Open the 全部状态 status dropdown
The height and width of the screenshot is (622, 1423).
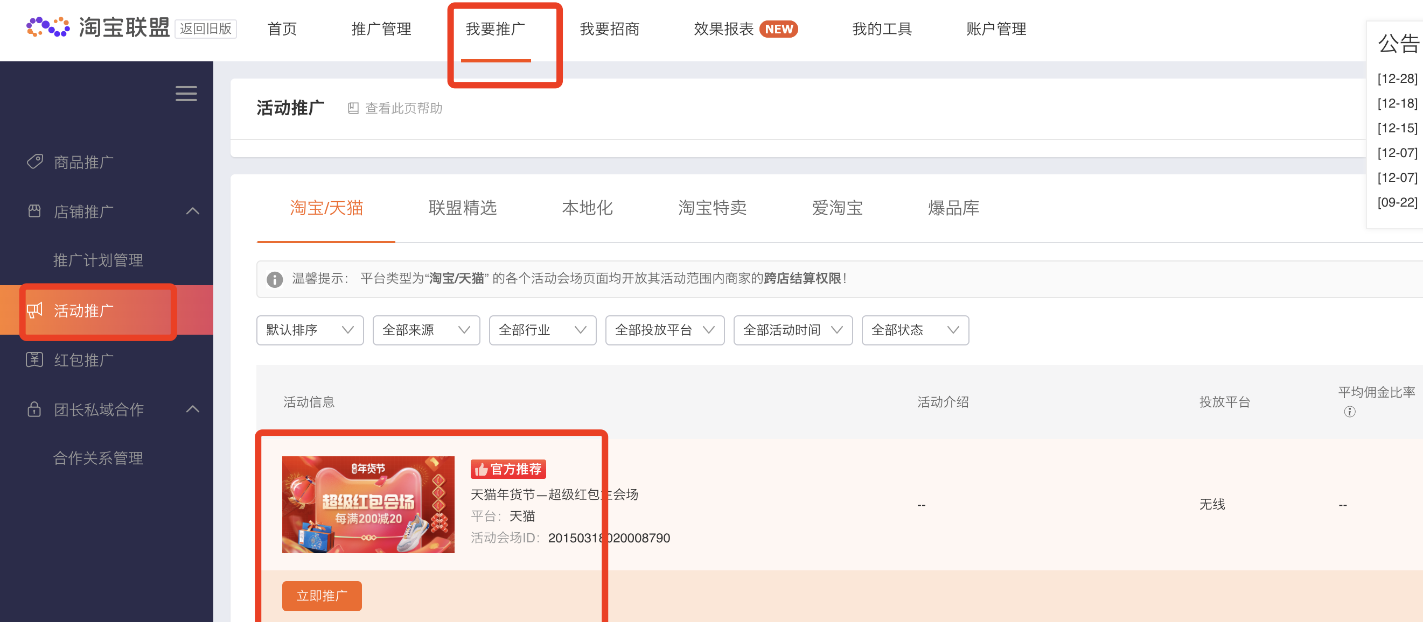pos(914,330)
